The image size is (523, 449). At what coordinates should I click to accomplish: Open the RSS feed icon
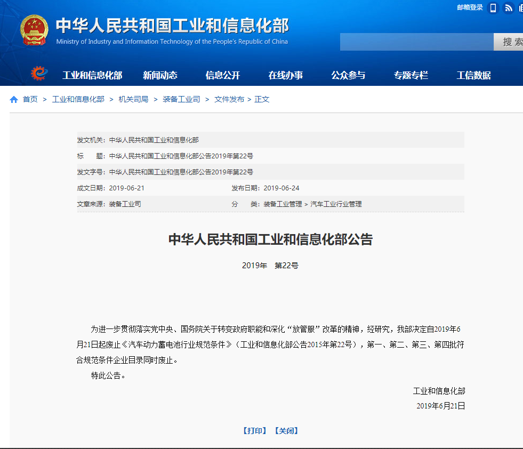(508, 7)
